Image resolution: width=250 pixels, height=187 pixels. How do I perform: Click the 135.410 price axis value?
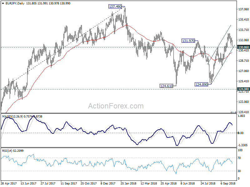[x=243, y=20]
